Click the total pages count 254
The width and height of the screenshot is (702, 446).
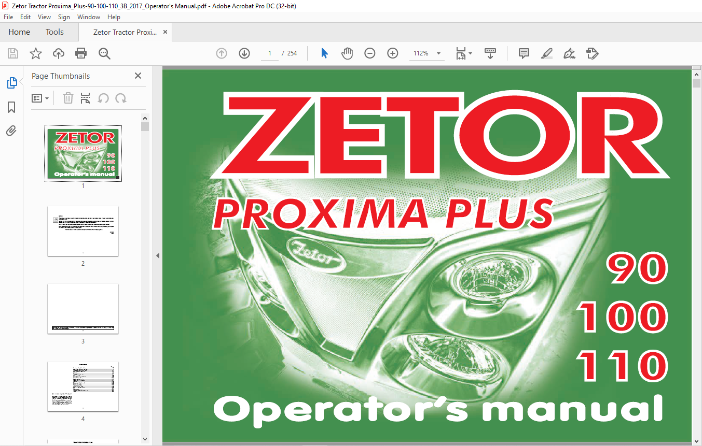pos(292,53)
